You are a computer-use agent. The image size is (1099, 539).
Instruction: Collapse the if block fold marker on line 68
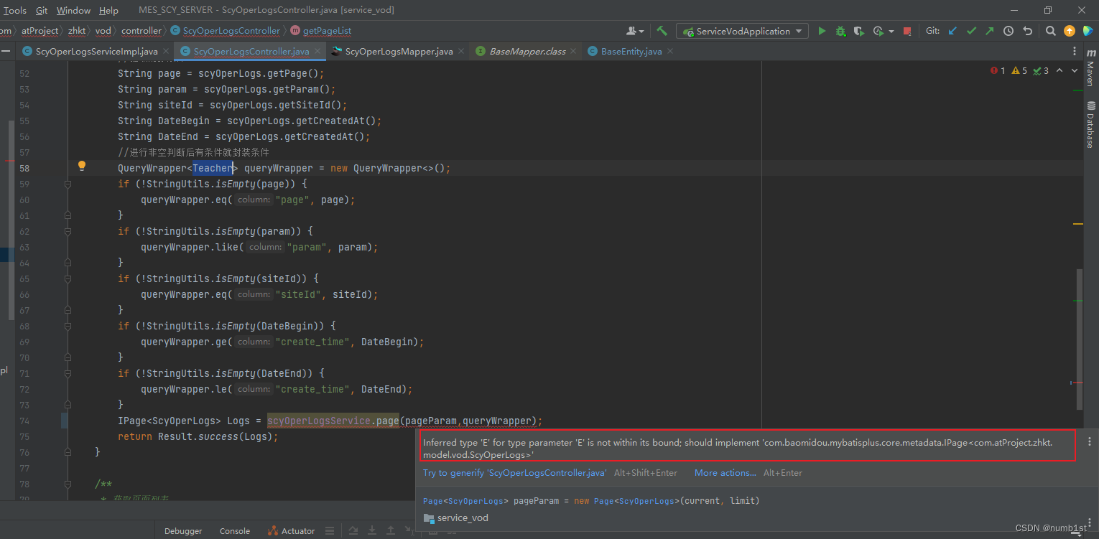point(68,326)
